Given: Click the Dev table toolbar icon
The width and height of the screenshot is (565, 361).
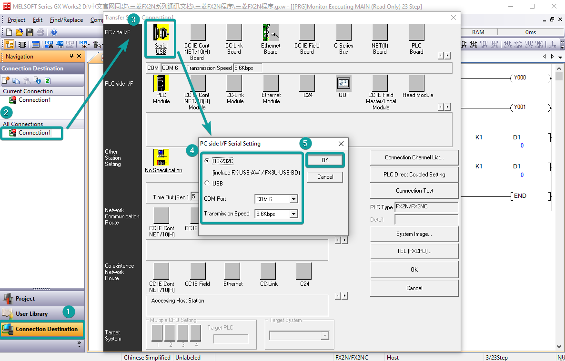Looking at the screenshot, I should (x=60, y=45).
